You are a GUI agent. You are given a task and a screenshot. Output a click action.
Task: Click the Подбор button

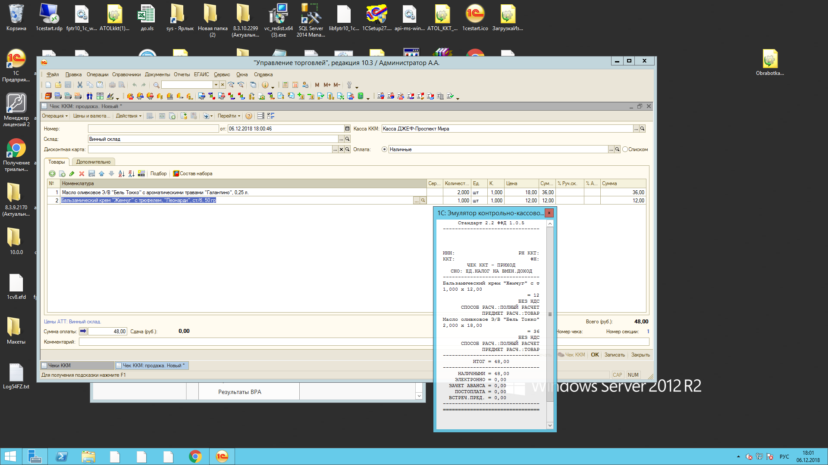158,174
